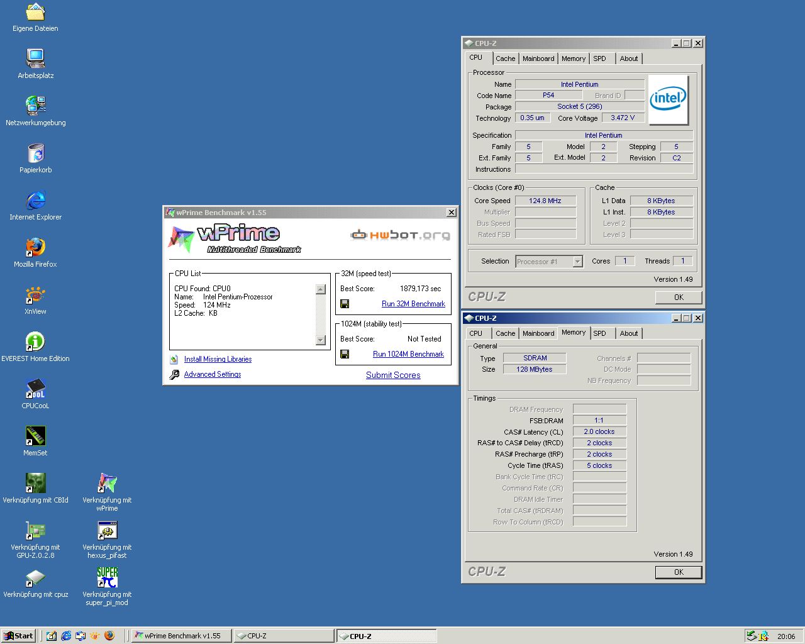The height and width of the screenshot is (644, 805).
Task: Click CAS# Latency value 2.0 clocks
Action: pyautogui.click(x=599, y=432)
